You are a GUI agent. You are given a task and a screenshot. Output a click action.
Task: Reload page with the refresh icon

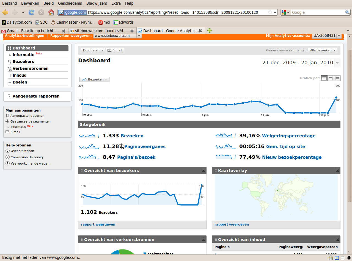(x=32, y=12)
